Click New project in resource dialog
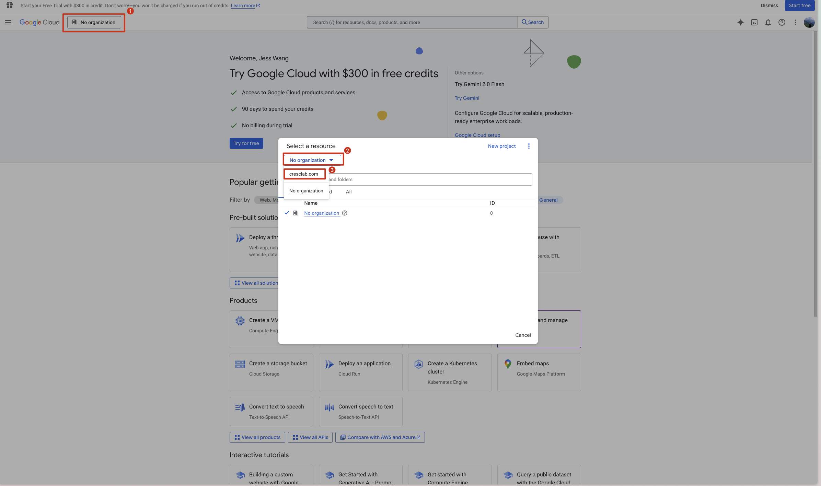 pyautogui.click(x=502, y=146)
